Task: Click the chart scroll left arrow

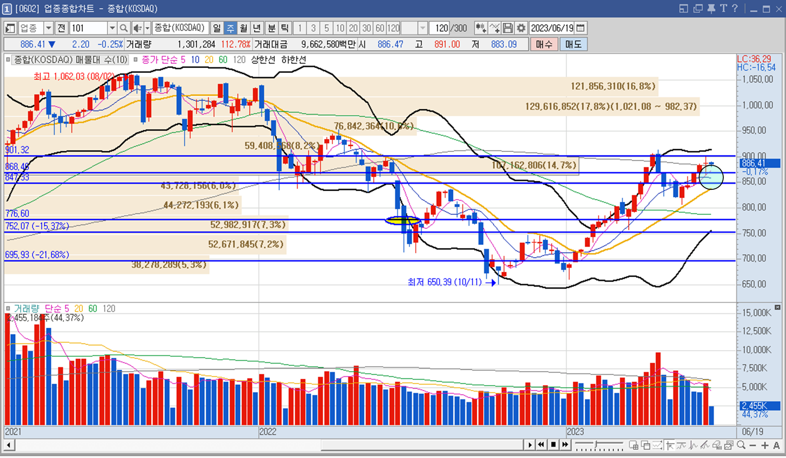Action: [9, 445]
